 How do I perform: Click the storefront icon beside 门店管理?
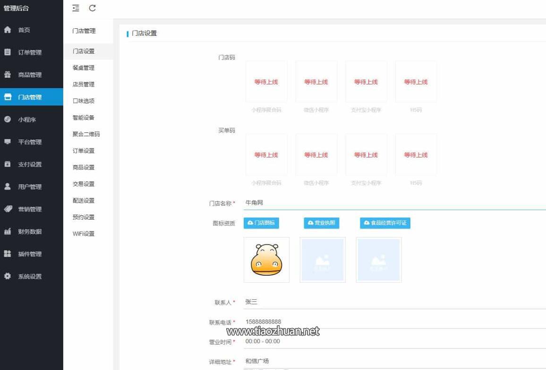coord(8,97)
